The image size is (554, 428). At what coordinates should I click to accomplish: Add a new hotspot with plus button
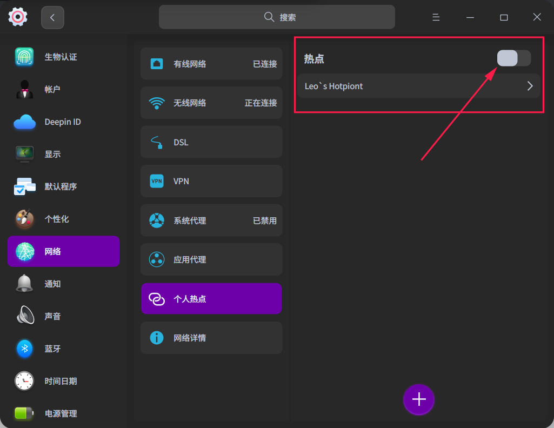(419, 399)
